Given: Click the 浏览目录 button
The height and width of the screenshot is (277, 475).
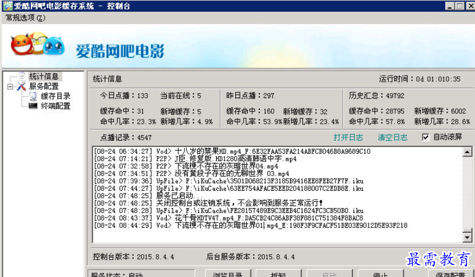Looking at the screenshot, I should click(x=227, y=274).
